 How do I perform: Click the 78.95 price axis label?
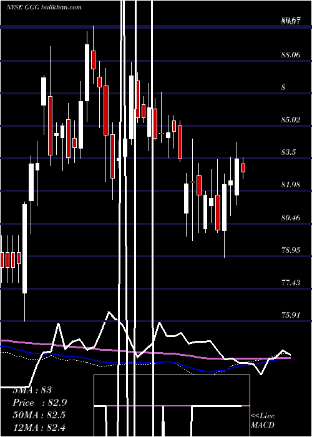291,250
